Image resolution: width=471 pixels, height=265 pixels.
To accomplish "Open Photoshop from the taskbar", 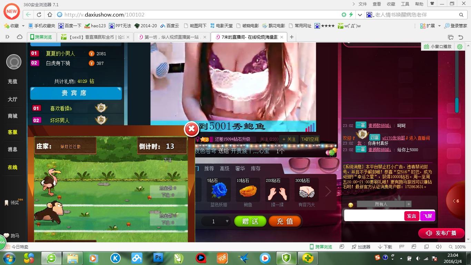I will [158, 258].
